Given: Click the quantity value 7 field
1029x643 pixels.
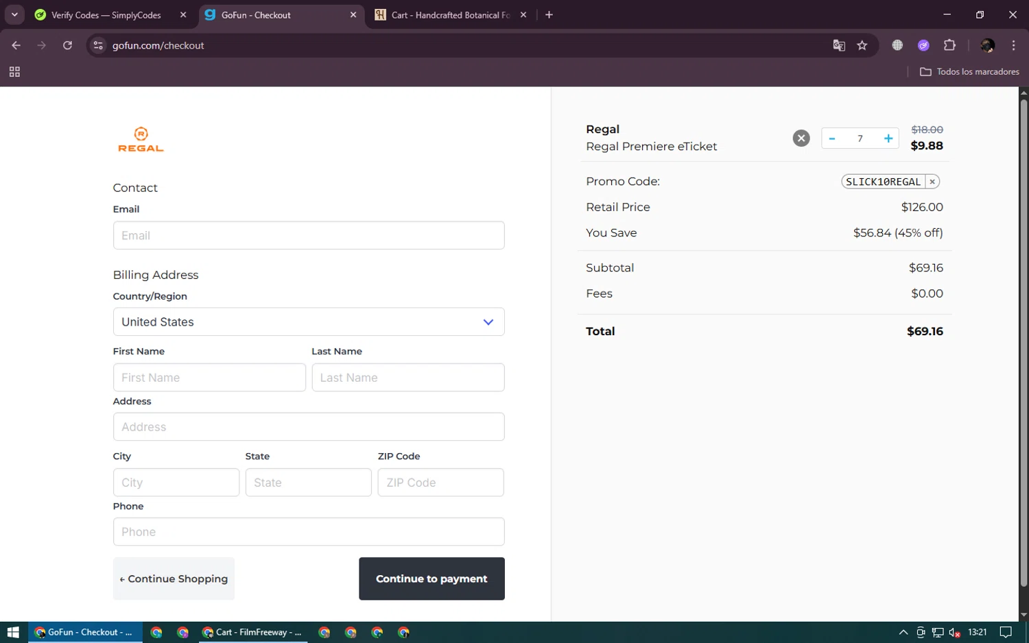Looking at the screenshot, I should click(x=860, y=138).
